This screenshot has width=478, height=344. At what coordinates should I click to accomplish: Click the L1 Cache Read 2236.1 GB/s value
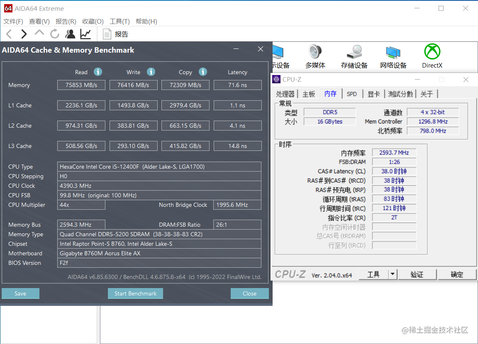[x=81, y=105]
